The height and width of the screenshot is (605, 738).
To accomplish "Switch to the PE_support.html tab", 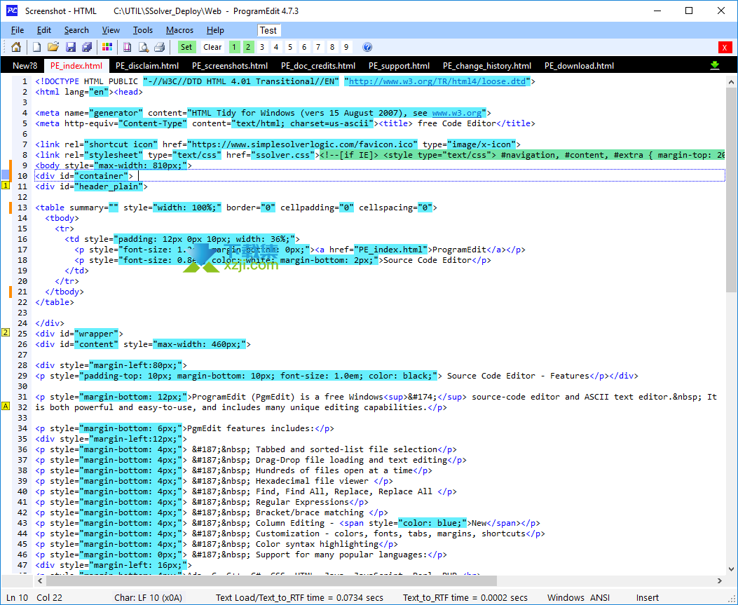I will [x=399, y=65].
